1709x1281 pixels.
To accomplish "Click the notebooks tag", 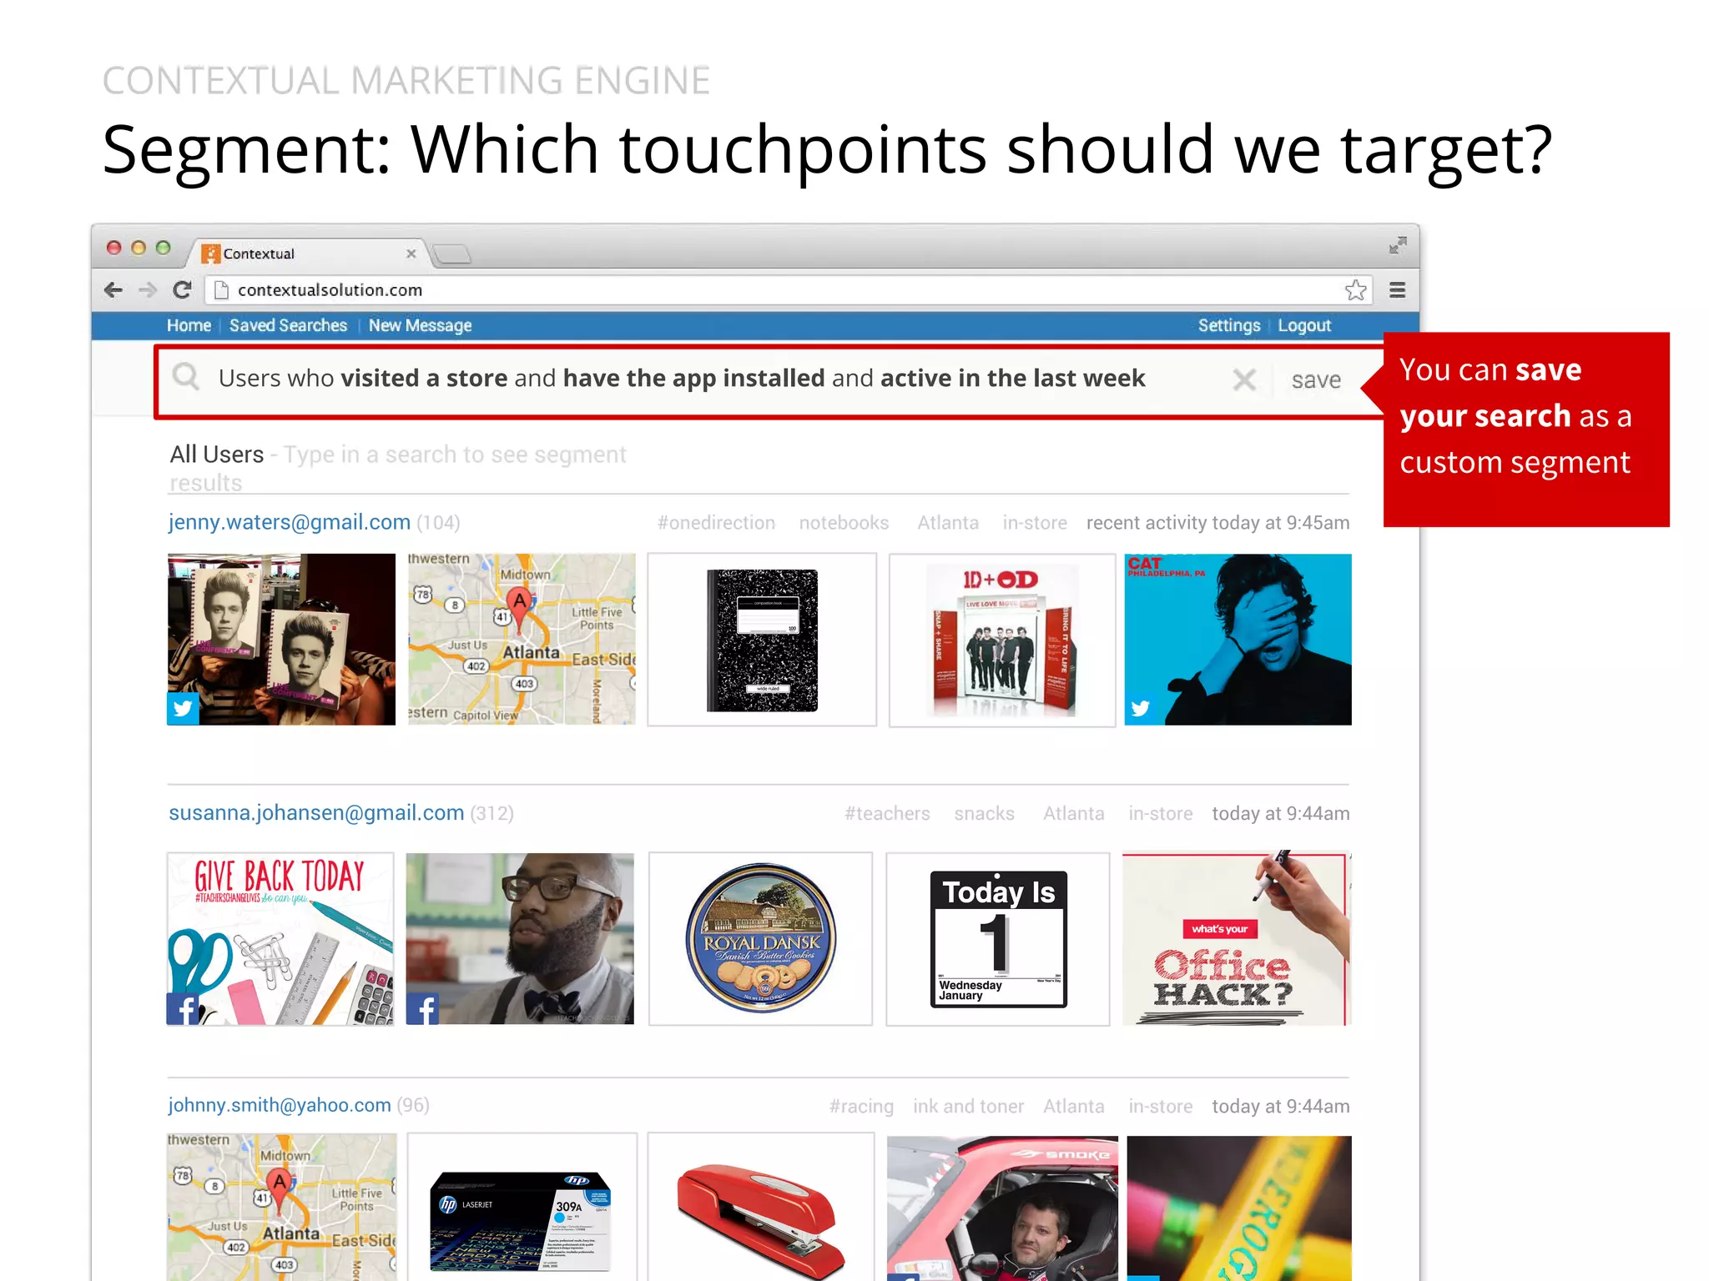I will coord(844,523).
